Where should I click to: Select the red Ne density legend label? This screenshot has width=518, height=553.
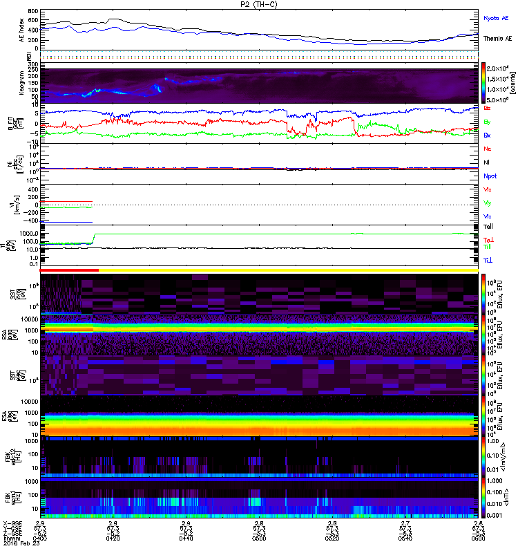488,149
